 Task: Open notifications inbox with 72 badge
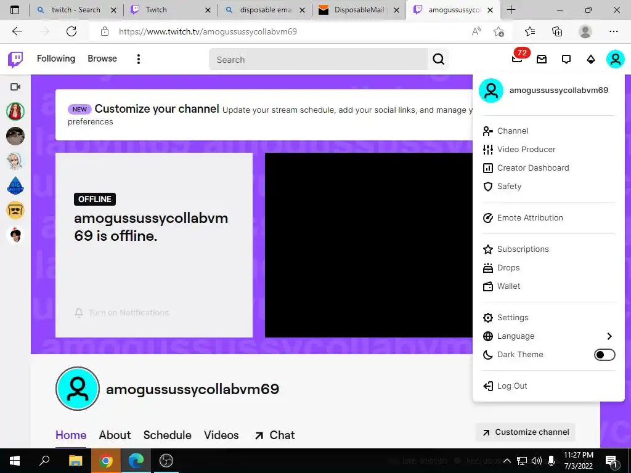(518, 59)
